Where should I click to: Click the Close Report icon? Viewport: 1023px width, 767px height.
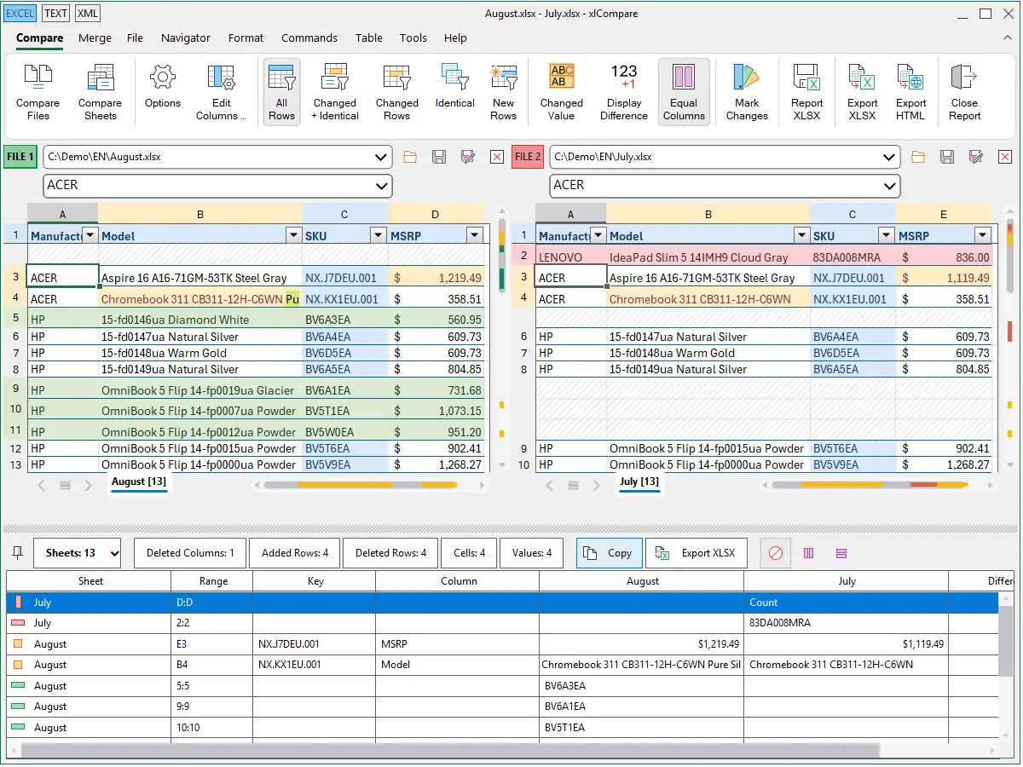coord(964,91)
